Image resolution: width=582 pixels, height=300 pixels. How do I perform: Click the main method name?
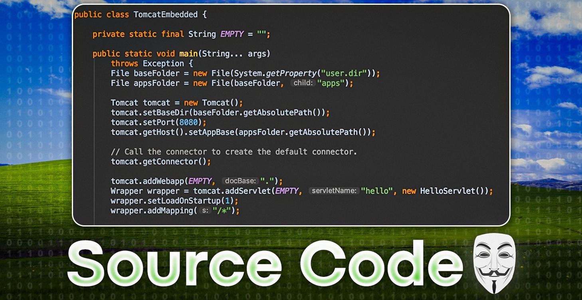pos(188,54)
